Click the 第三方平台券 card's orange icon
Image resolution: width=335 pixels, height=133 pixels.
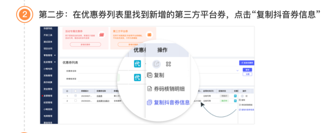[149, 35]
